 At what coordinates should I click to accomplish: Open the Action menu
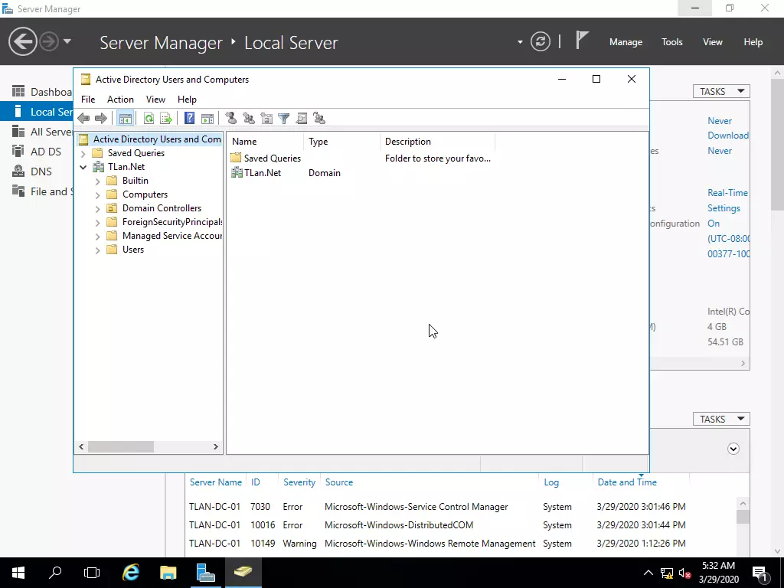(120, 100)
